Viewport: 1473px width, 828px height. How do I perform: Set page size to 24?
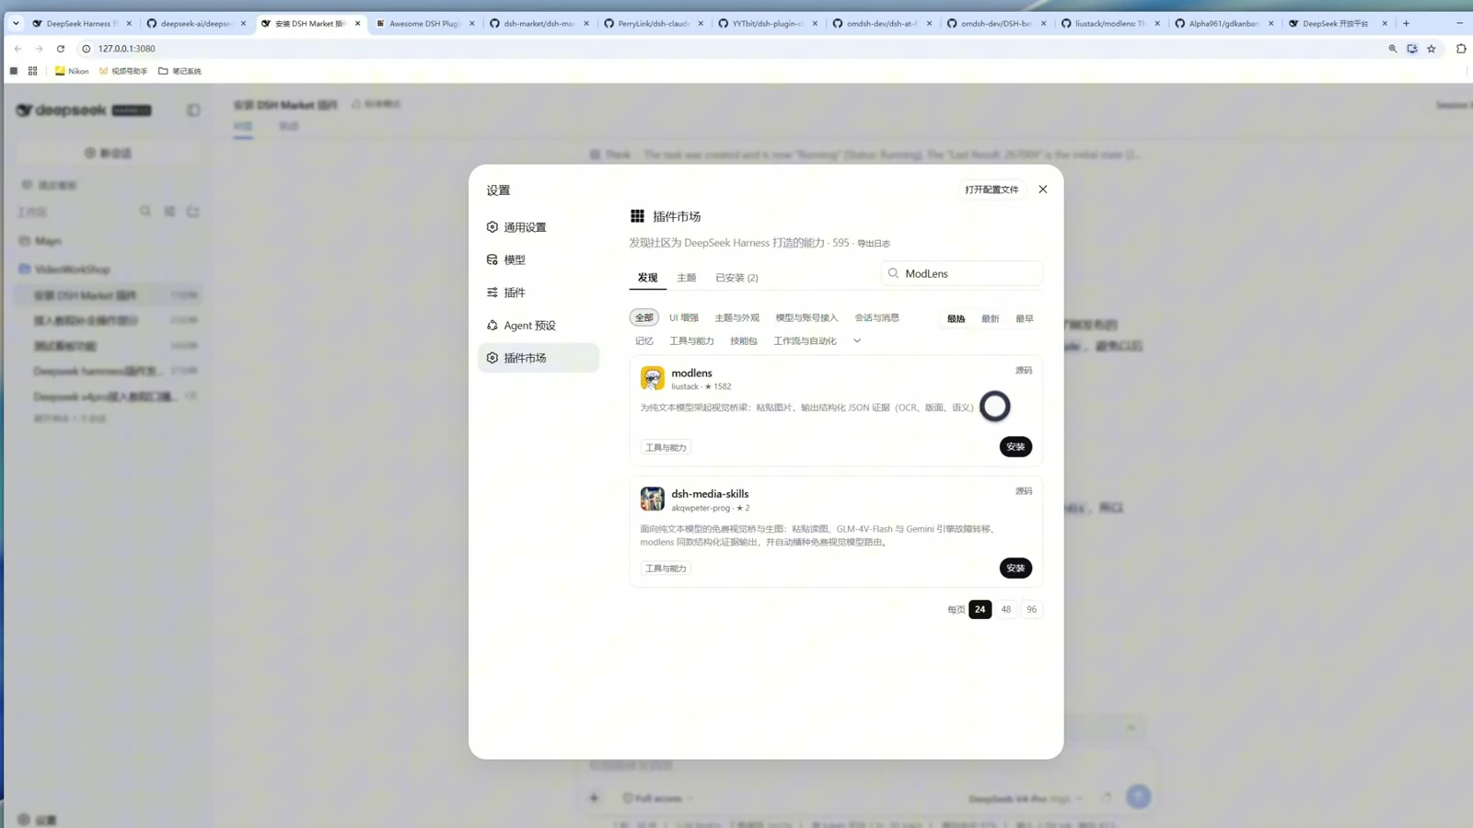(980, 609)
